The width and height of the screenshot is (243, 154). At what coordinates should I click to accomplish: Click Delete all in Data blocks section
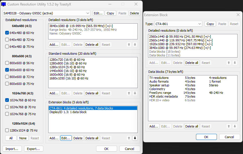(192, 126)
